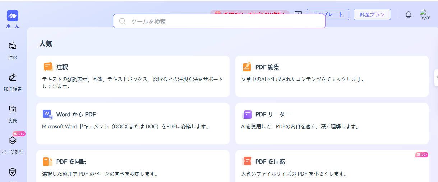Click the shield icon in sidebar
This screenshot has width=438, height=182.
click(13, 172)
